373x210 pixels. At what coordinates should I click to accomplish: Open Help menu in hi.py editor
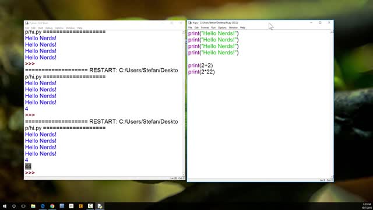[x=242, y=27]
